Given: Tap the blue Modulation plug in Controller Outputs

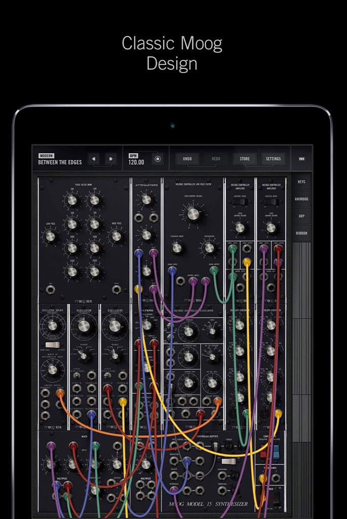Looking at the screenshot, I should coord(187,460).
